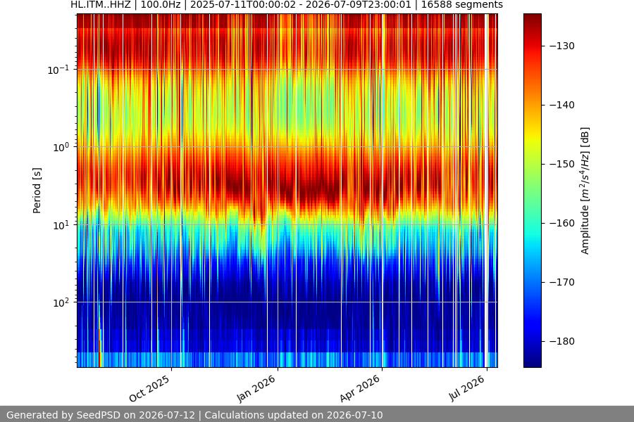Click the amplitude colorbar gradient strip

pyautogui.click(x=532, y=191)
